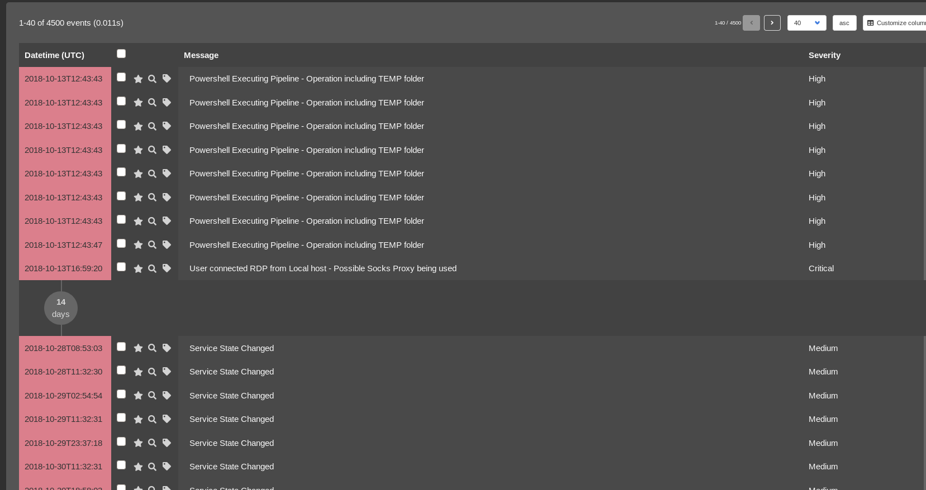Image resolution: width=926 pixels, height=490 pixels.
Task: Select the checkbox on the Critical severity row
Action: point(121,266)
